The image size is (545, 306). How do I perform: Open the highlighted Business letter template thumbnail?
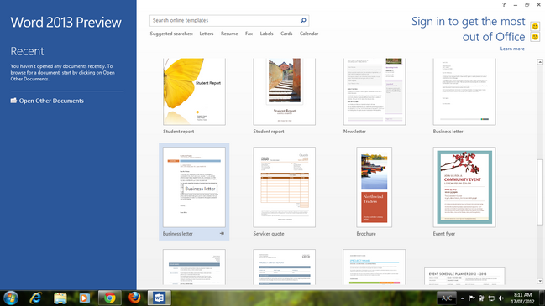194,187
